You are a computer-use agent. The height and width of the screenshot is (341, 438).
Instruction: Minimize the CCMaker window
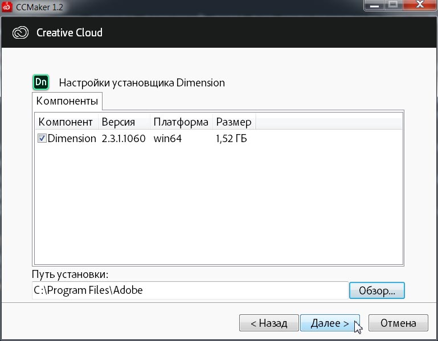[x=375, y=5]
